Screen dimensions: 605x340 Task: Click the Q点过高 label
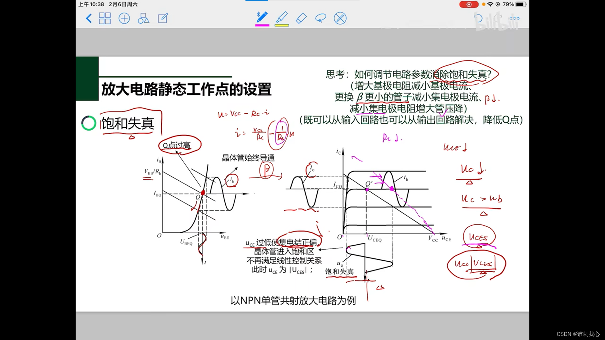coord(177,145)
